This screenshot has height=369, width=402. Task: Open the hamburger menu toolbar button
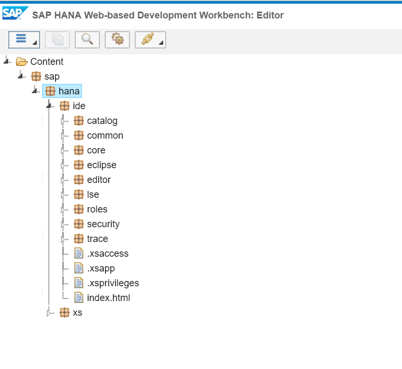(x=24, y=40)
